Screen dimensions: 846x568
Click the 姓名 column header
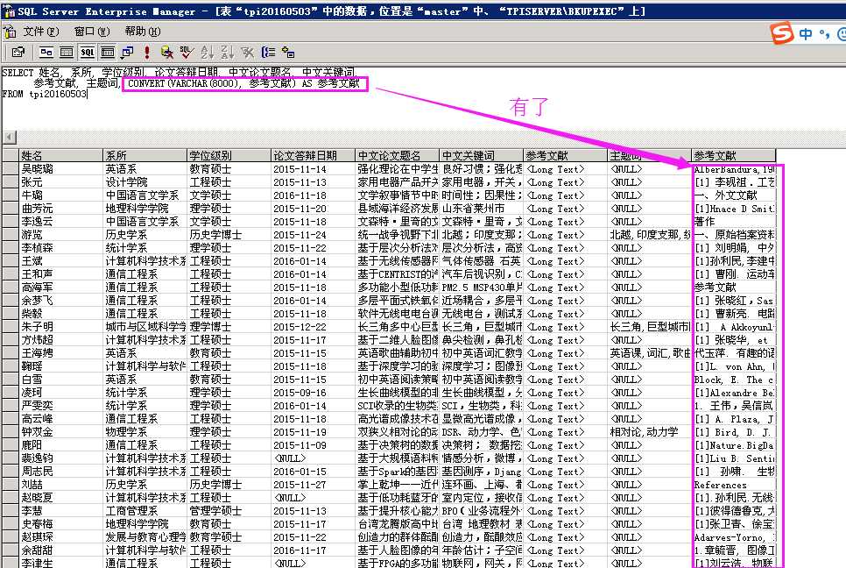(60, 155)
